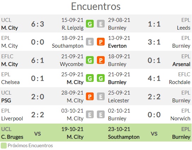
Task: Open the 6 : 3 M. City score
Action: pyautogui.click(x=37, y=24)
